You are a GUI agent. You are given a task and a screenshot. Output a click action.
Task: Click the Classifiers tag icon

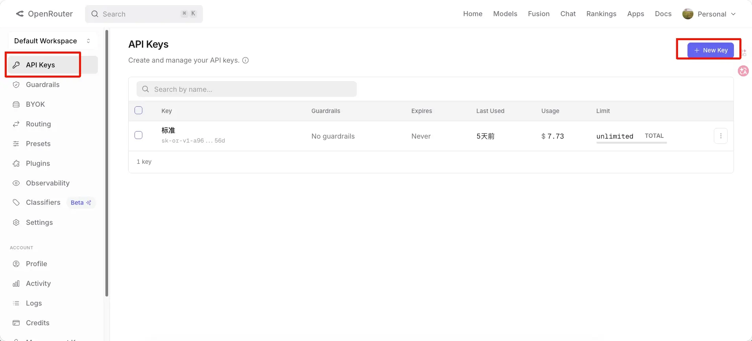click(x=16, y=202)
